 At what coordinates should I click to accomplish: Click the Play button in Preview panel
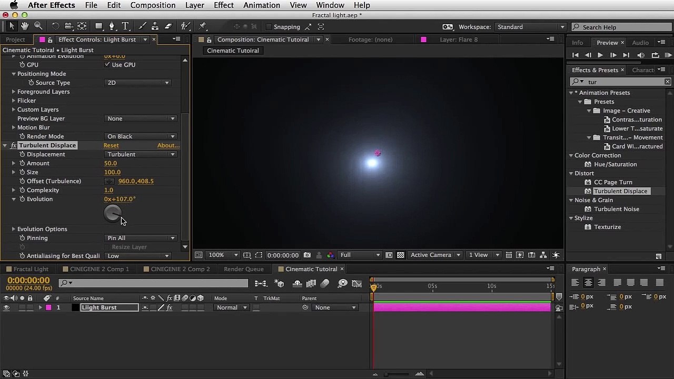tap(600, 55)
